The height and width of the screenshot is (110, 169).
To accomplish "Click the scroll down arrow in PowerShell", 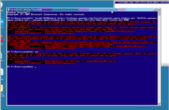I will pos(159,104).
